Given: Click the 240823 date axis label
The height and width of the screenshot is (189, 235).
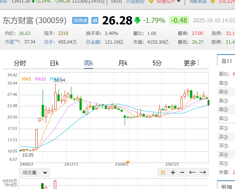Looking at the screenshot, I should click(x=26, y=164).
